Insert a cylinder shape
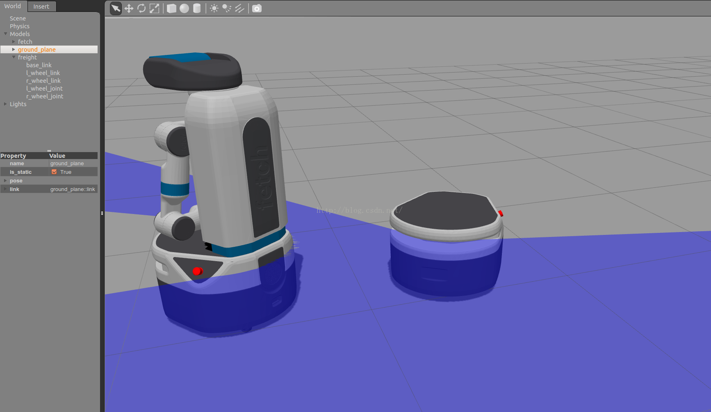The height and width of the screenshot is (412, 711). coord(197,8)
